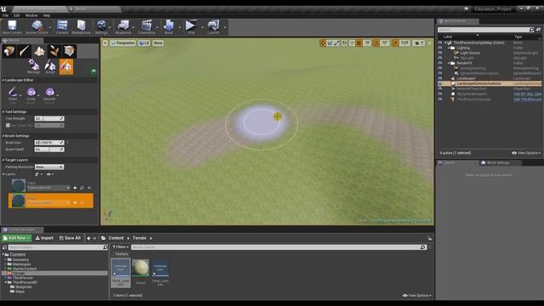Viewport: 544px width, 306px height.
Task: Click the Save Current toolbar icon
Action: 12,26
